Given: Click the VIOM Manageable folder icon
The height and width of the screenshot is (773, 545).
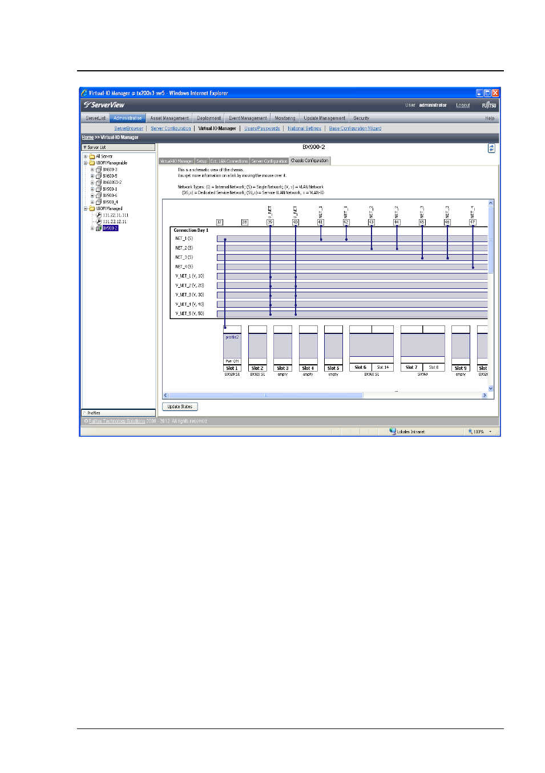Looking at the screenshot, I should coord(92,163).
